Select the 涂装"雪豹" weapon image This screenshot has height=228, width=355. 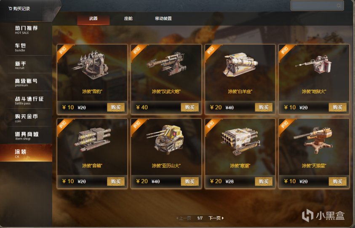[92, 65]
